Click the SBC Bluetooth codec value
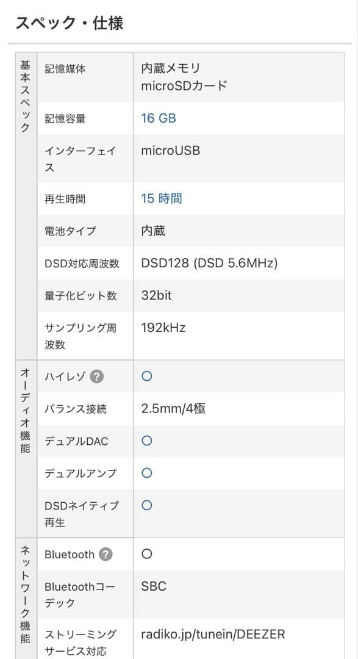Viewport: 358px width, 659px height. point(154,586)
